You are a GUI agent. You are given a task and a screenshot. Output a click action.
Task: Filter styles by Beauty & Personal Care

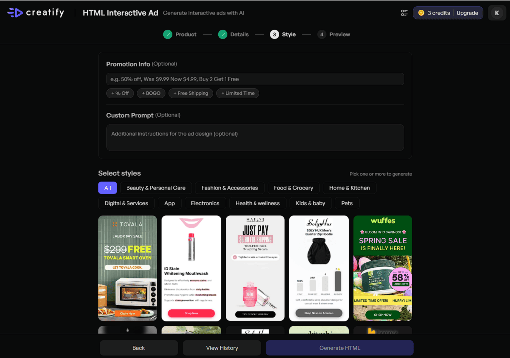pyautogui.click(x=156, y=188)
